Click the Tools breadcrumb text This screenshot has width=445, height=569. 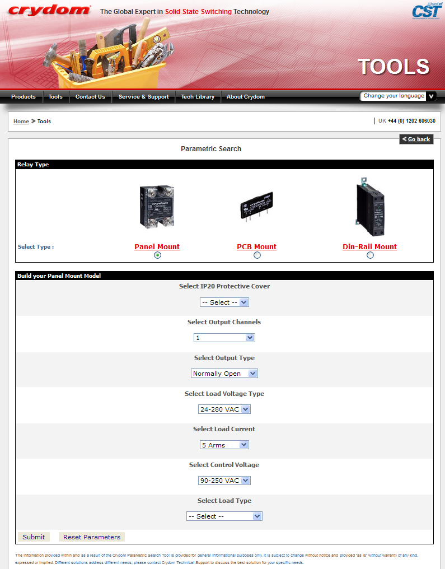(44, 121)
